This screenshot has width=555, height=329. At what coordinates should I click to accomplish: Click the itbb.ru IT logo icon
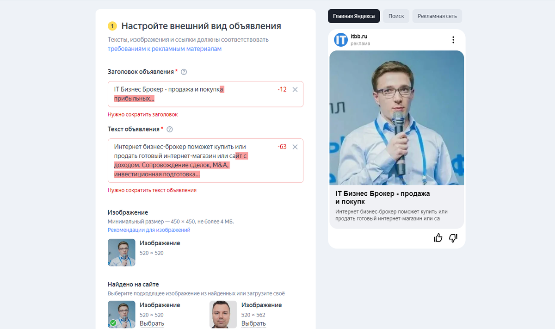click(x=341, y=40)
